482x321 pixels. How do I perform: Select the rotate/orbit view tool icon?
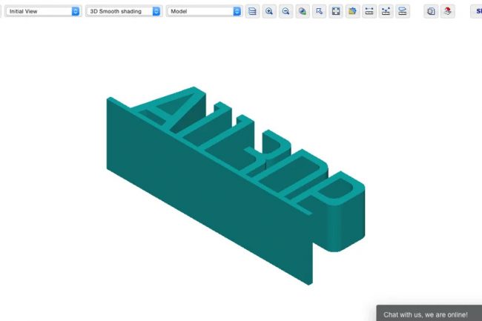303,12
